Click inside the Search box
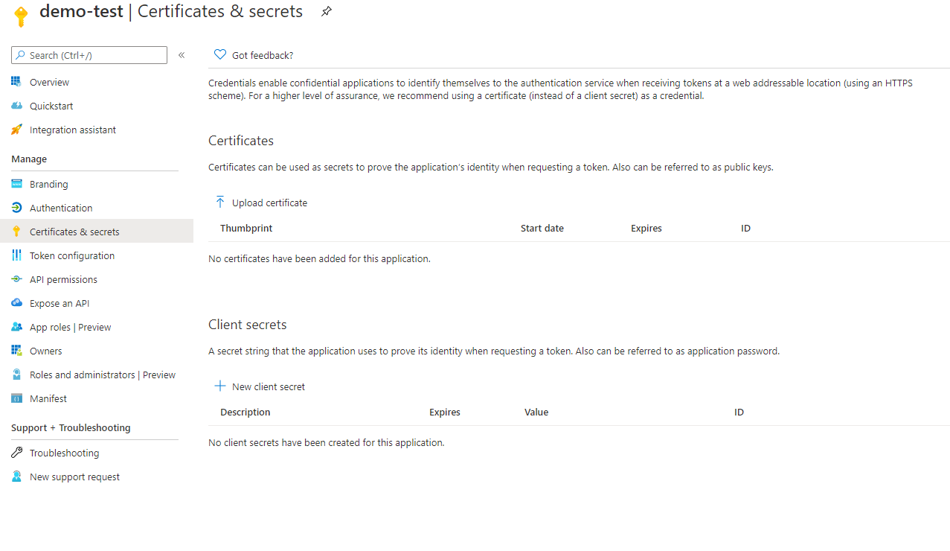This screenshot has width=950, height=551. pos(89,54)
